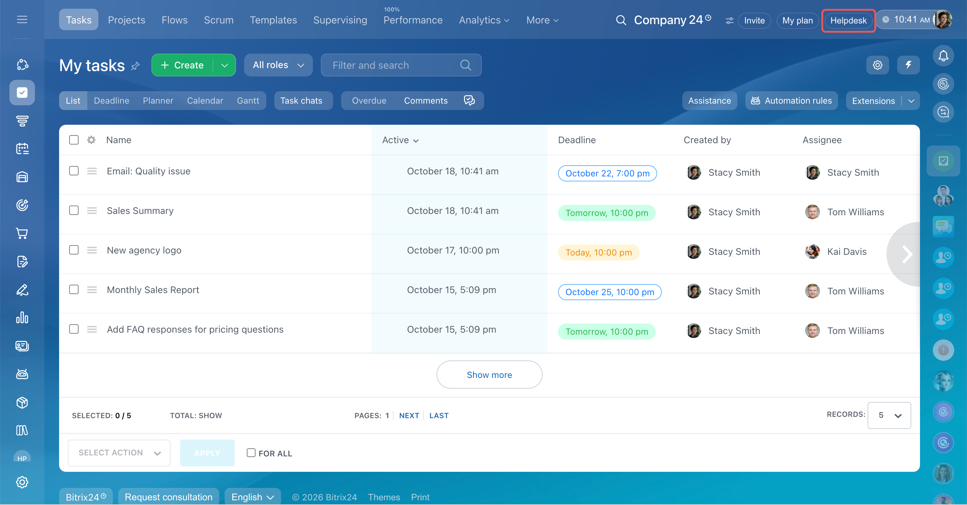Open the robot automation sidebar icon
967x505 pixels.
(x=22, y=374)
